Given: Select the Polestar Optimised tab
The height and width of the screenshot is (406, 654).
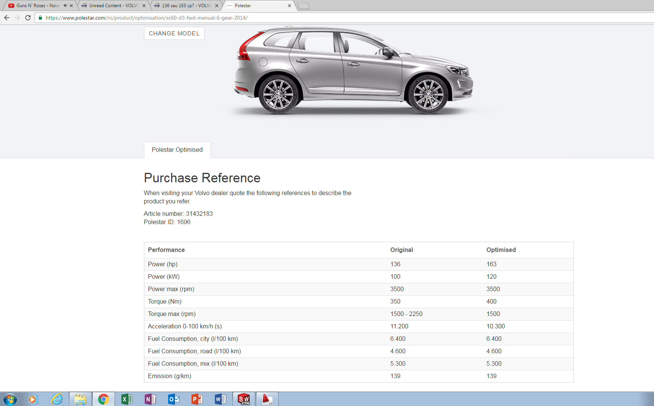Looking at the screenshot, I should (x=177, y=150).
